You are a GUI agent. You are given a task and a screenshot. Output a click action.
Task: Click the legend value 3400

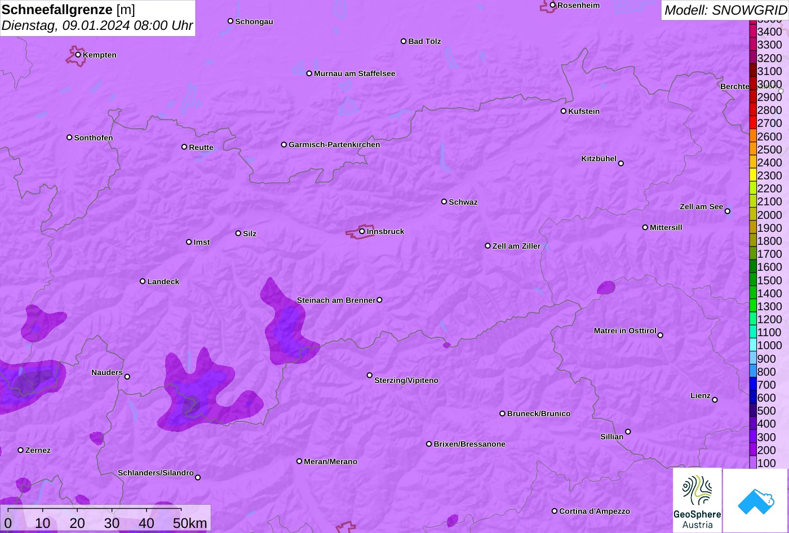[x=770, y=32]
